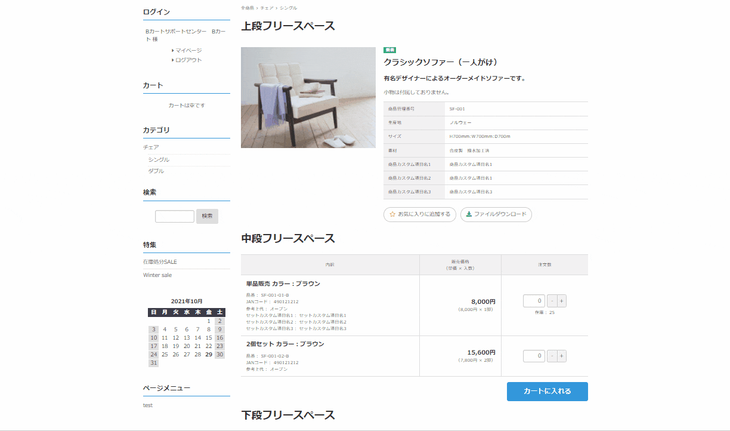The image size is (730, 431).
Task: Click the 8,000円 price for 単品販売
Action: pos(483,302)
